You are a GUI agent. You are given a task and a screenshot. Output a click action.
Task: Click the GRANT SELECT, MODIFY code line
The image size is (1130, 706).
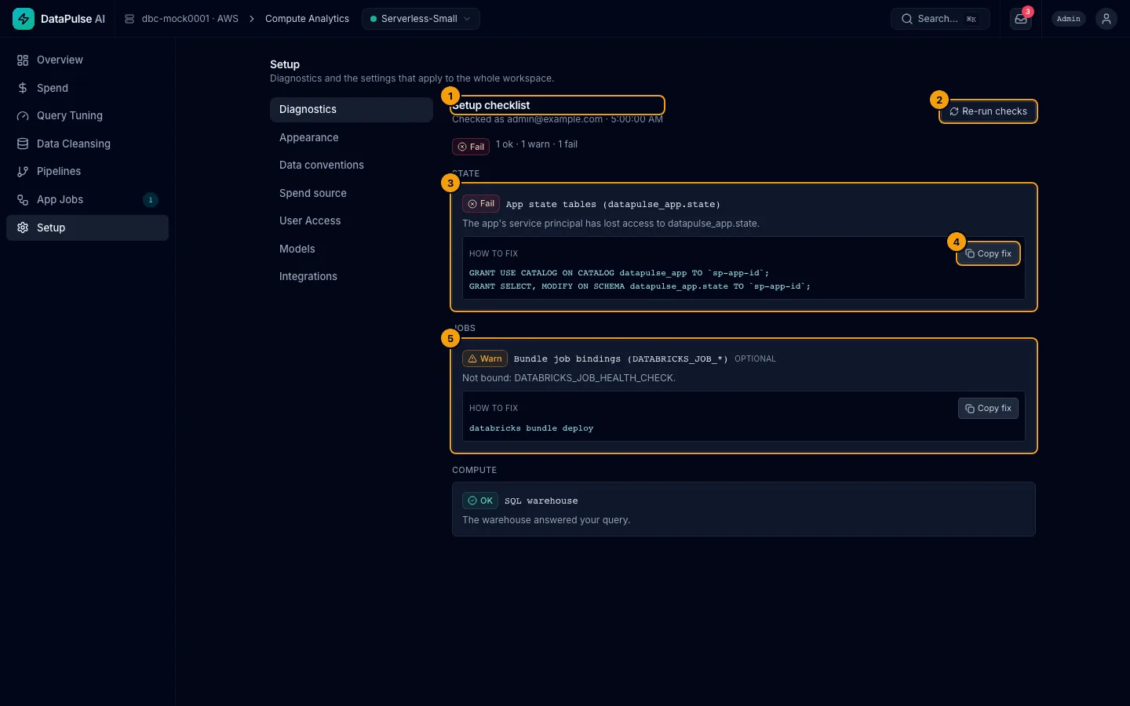pos(640,286)
